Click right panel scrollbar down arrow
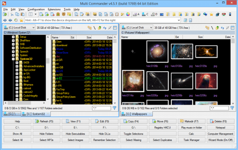Screen dimensions: 238x150 (233, 103)
